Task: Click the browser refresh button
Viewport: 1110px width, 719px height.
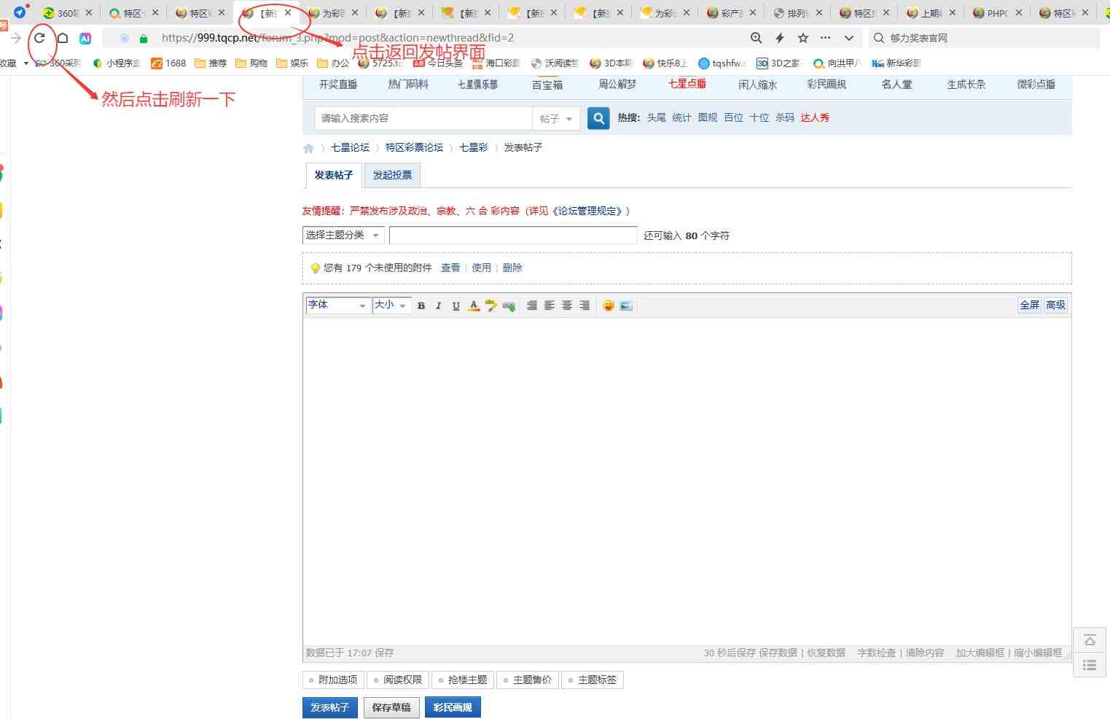Action: click(40, 38)
